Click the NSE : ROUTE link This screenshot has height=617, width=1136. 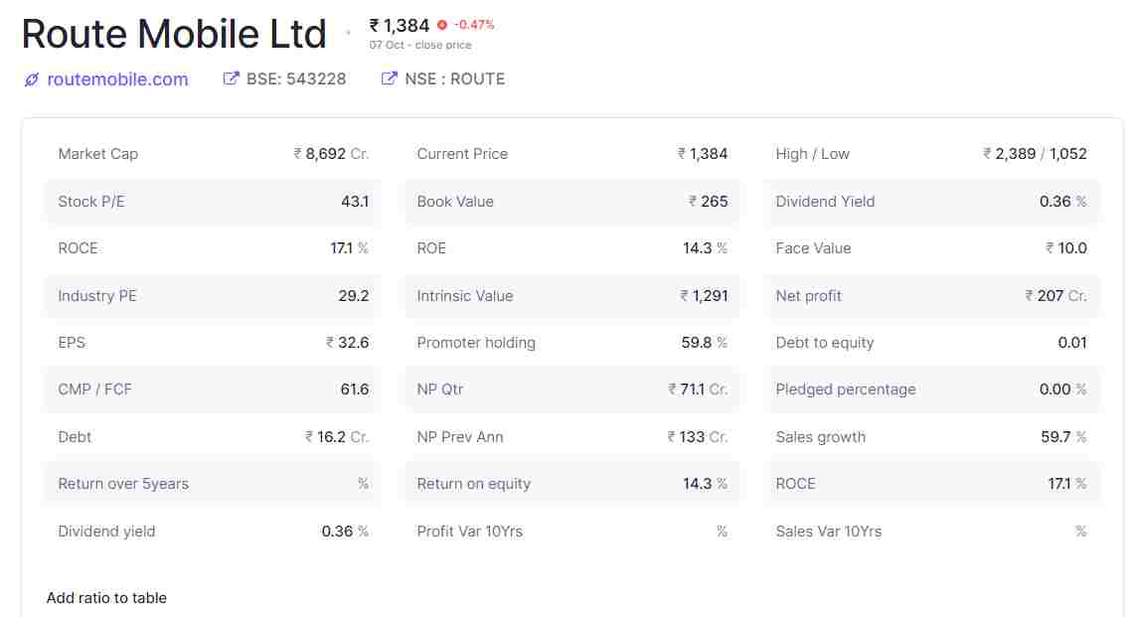(454, 77)
